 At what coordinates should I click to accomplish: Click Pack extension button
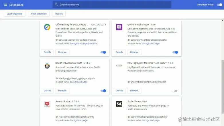(x=39, y=14)
